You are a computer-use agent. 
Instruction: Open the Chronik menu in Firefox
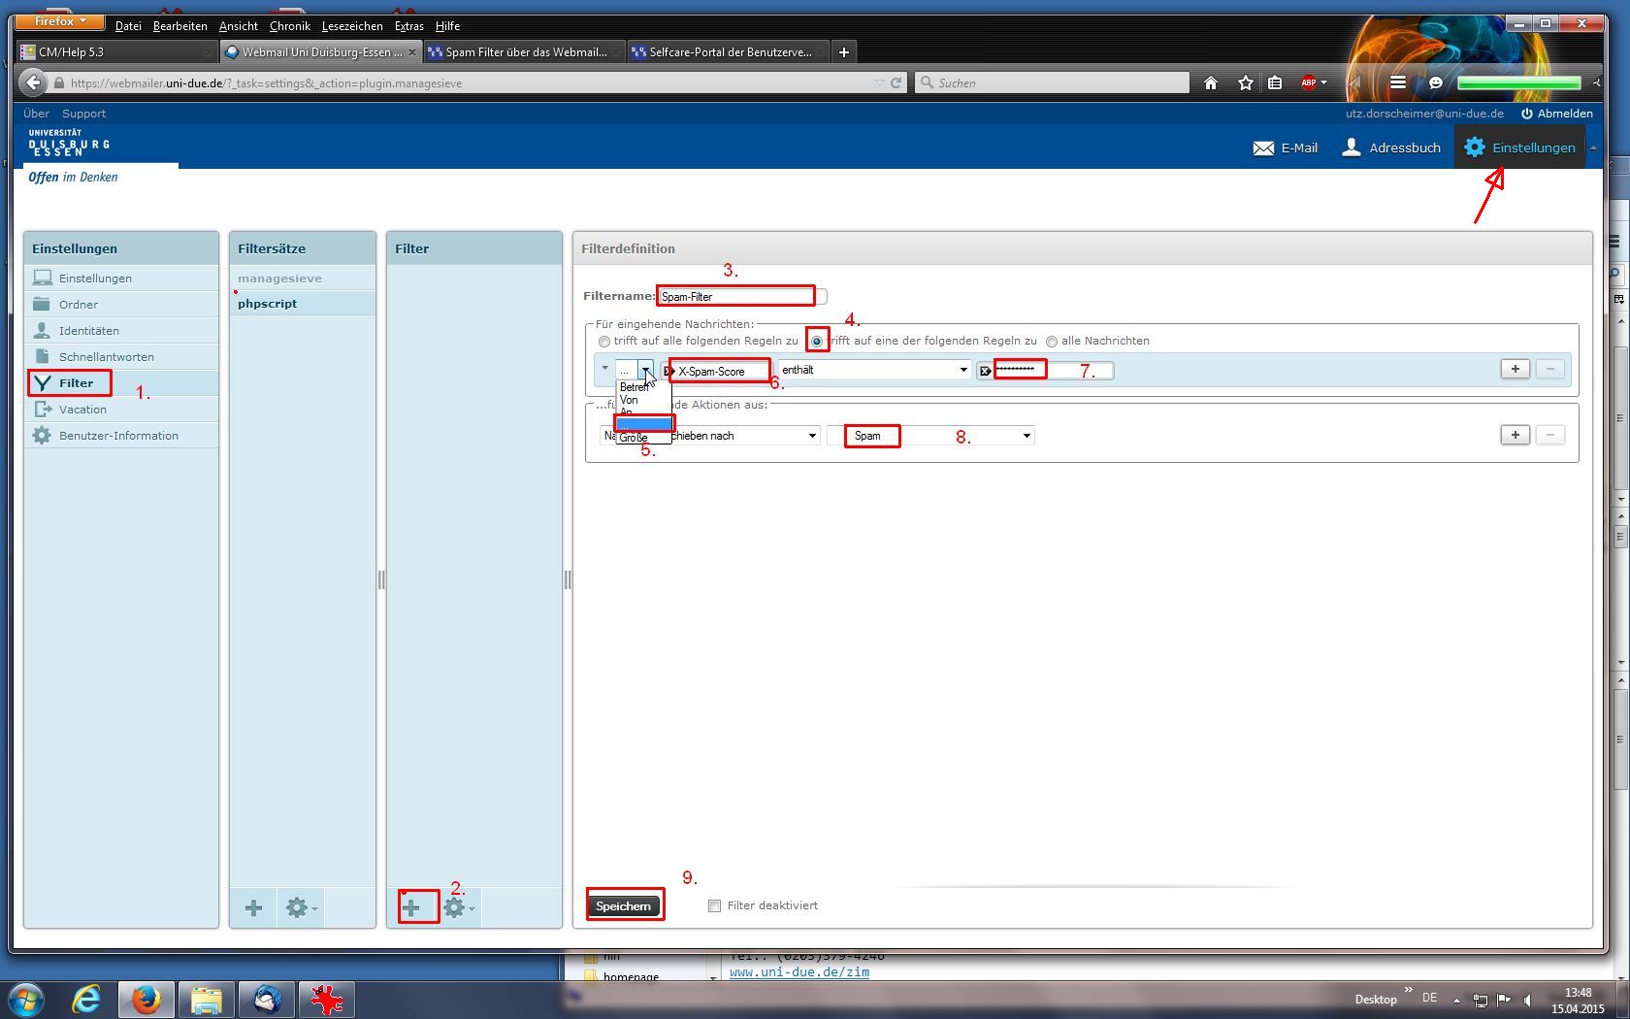tap(289, 26)
